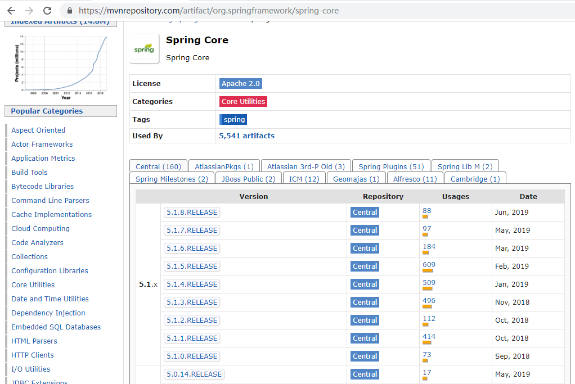
Task: Open the AtlassianPkgs (1) tab
Action: [x=224, y=167]
